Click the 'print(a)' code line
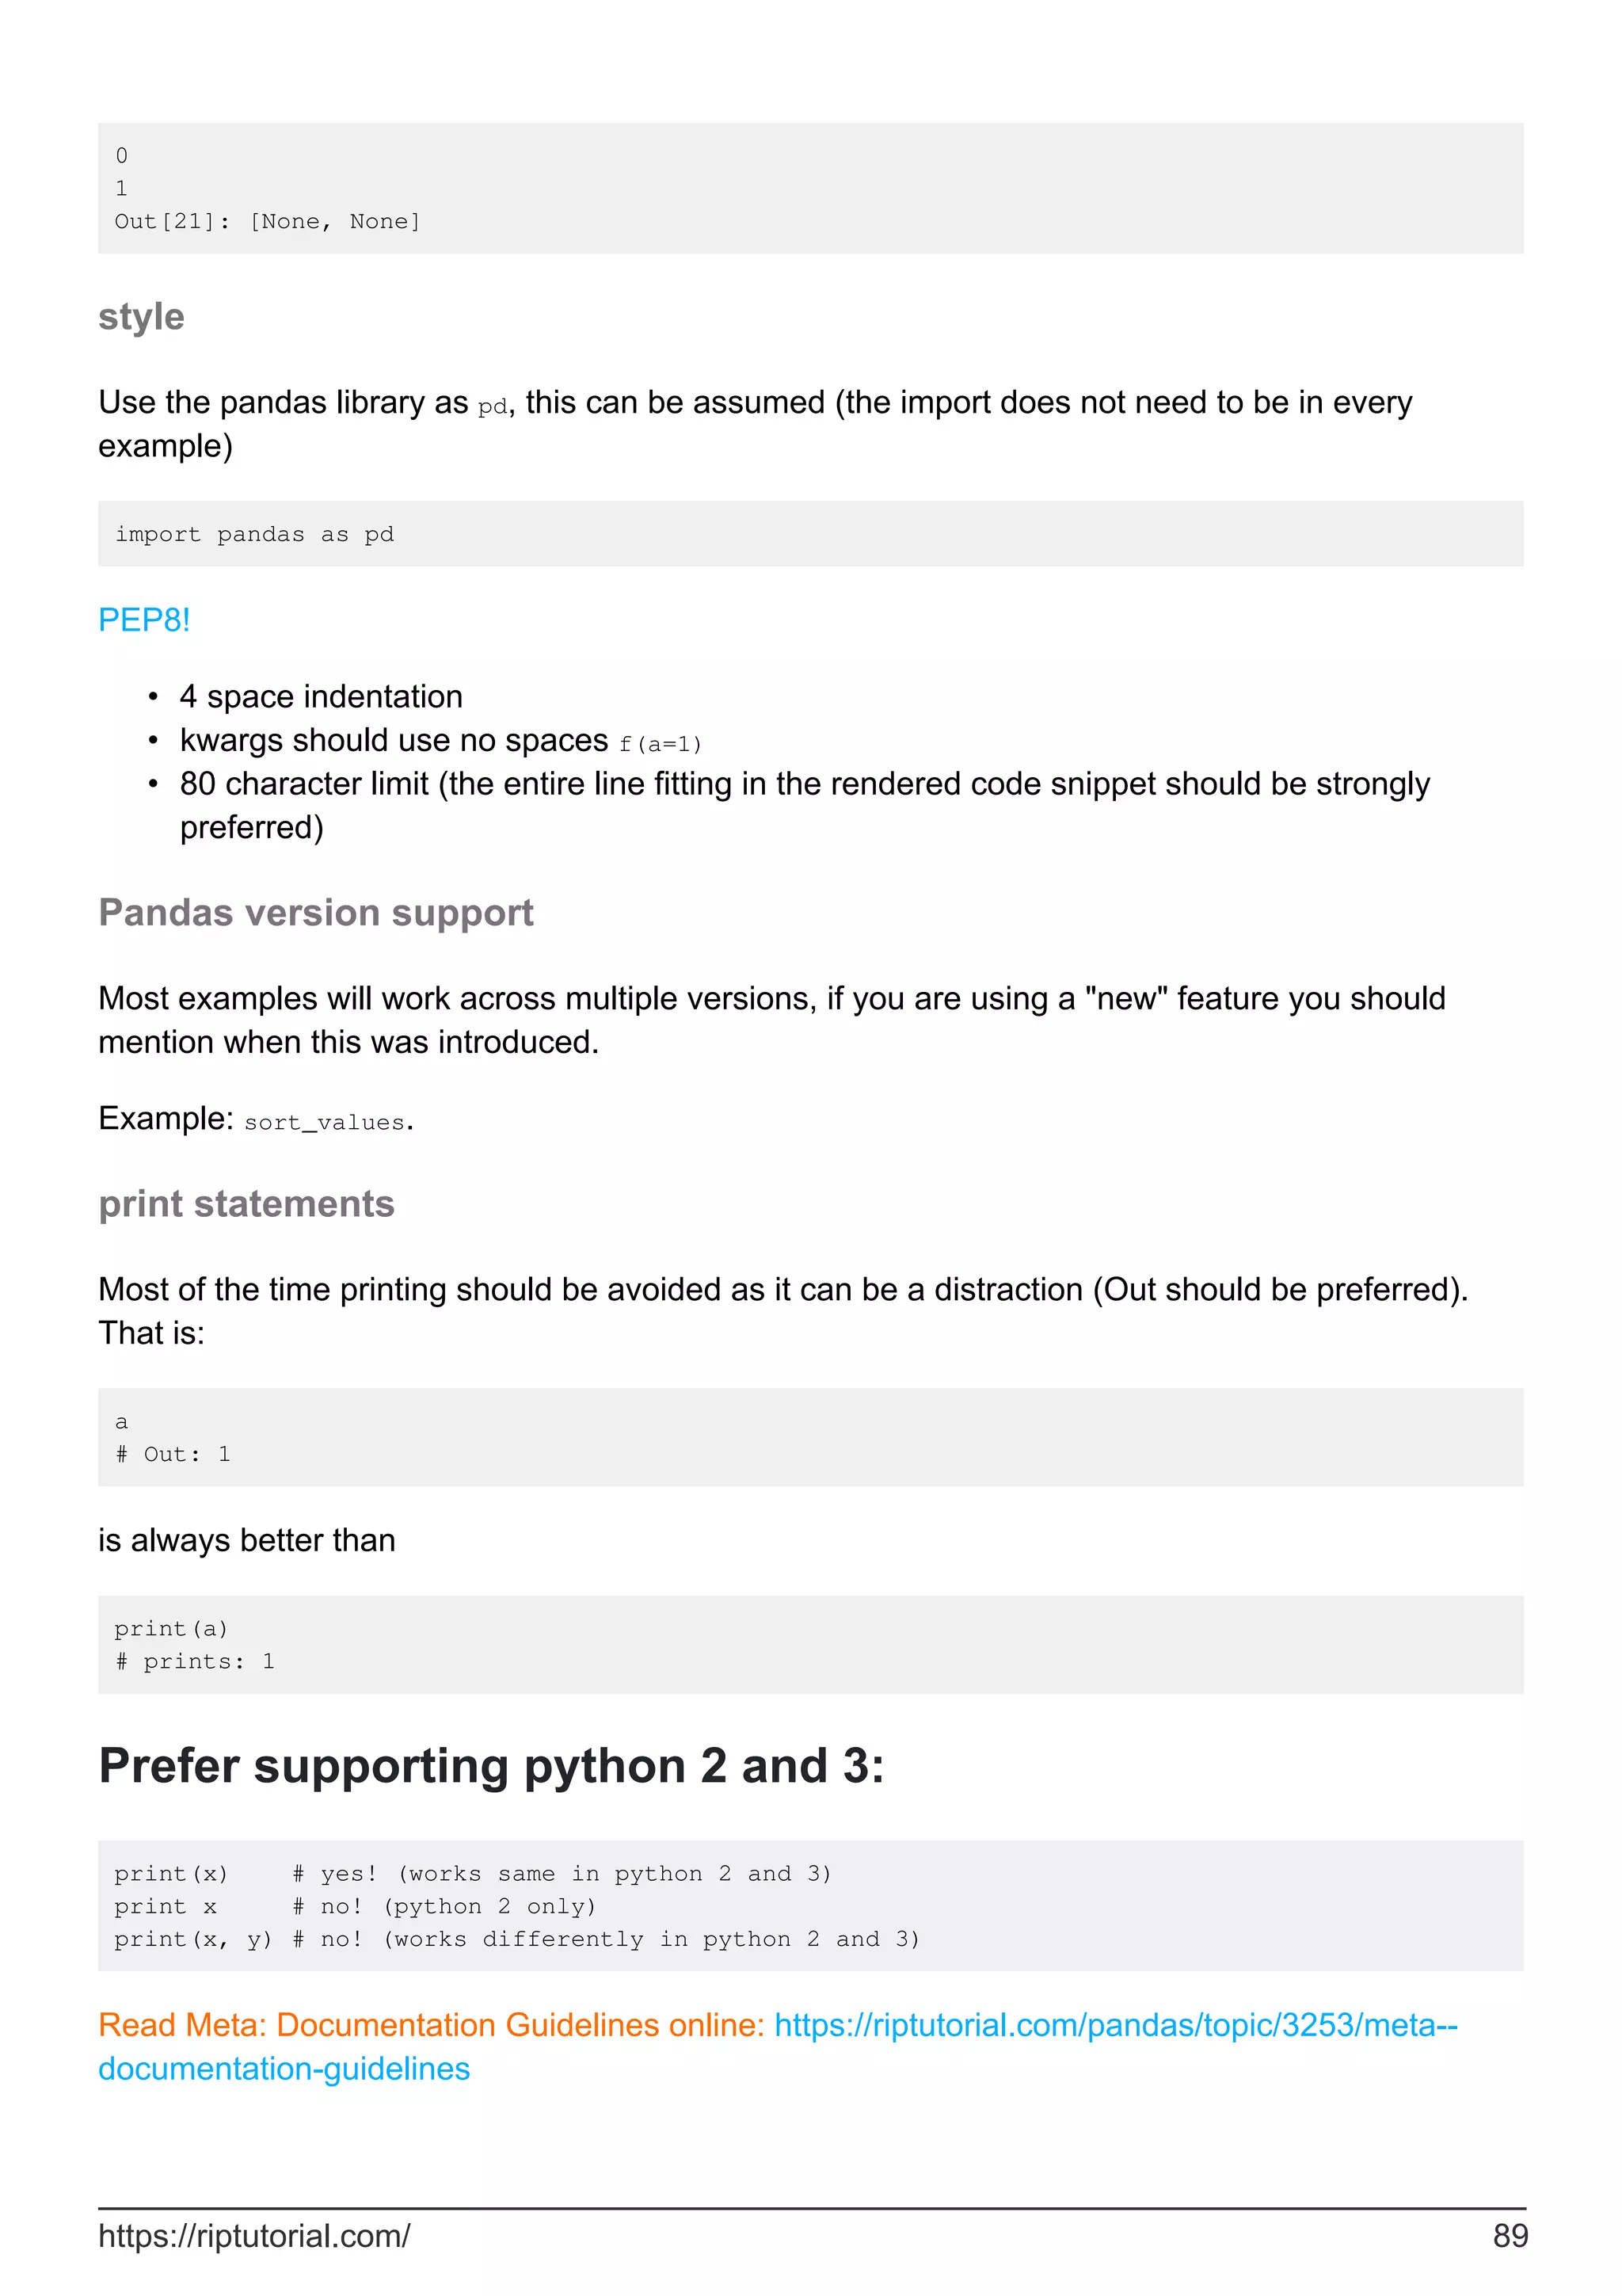Image resolution: width=1622 pixels, height=2296 pixels. (171, 1629)
